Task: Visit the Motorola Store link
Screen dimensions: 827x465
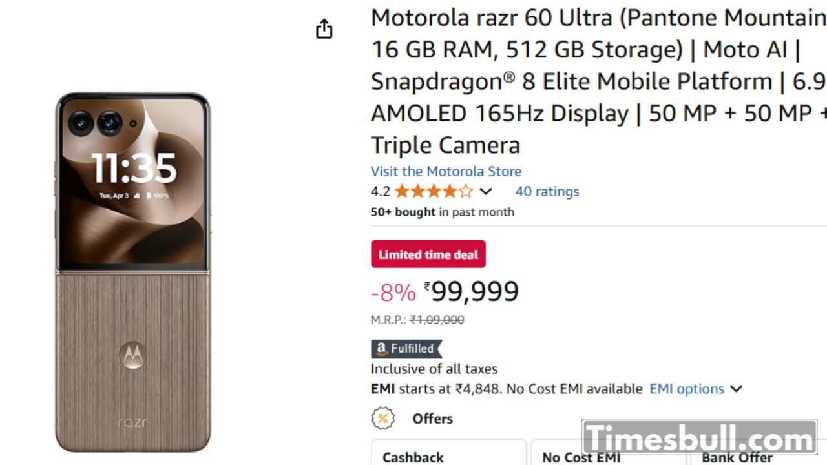Action: [x=446, y=171]
